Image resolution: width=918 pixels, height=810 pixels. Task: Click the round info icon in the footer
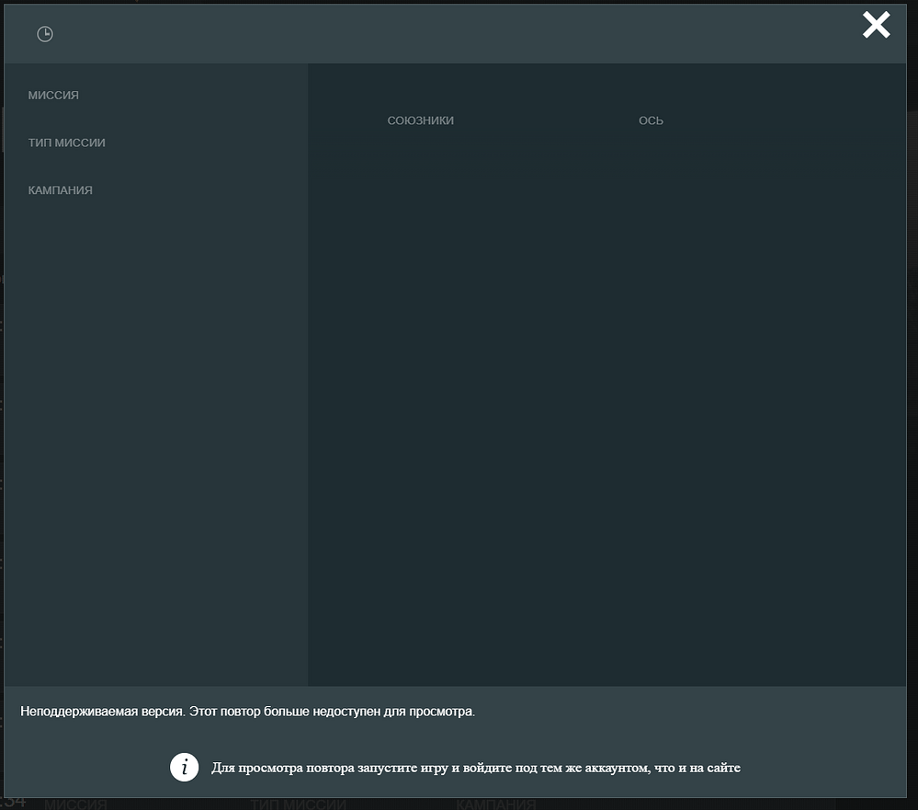click(185, 767)
